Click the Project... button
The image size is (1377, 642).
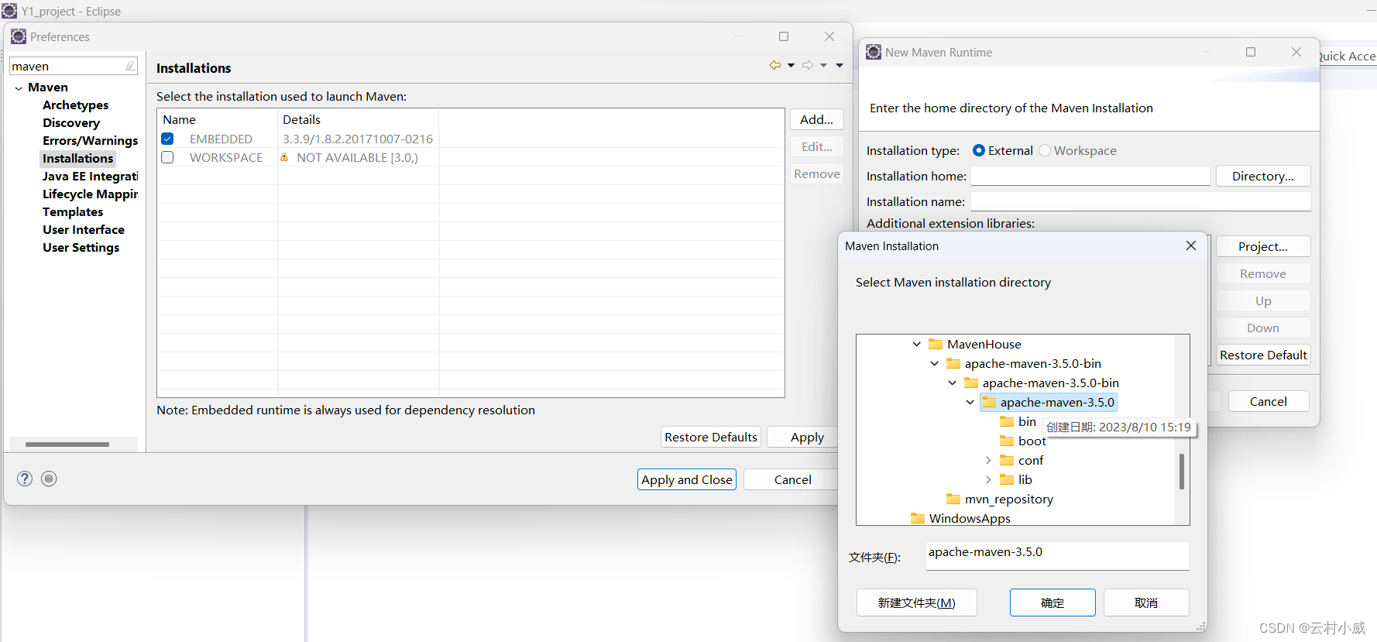click(x=1263, y=246)
